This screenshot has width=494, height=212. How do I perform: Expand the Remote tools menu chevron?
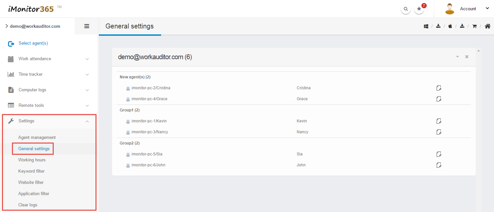point(87,106)
